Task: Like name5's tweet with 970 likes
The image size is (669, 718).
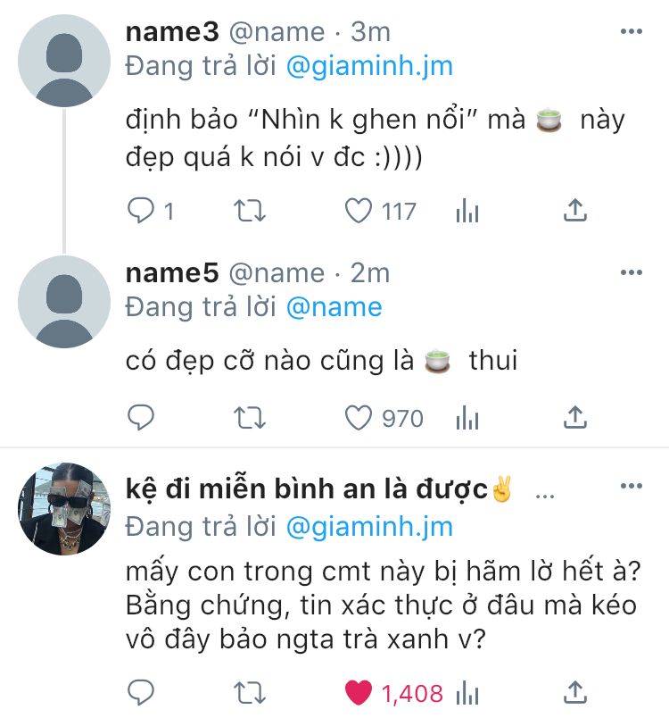Action: click(x=358, y=418)
